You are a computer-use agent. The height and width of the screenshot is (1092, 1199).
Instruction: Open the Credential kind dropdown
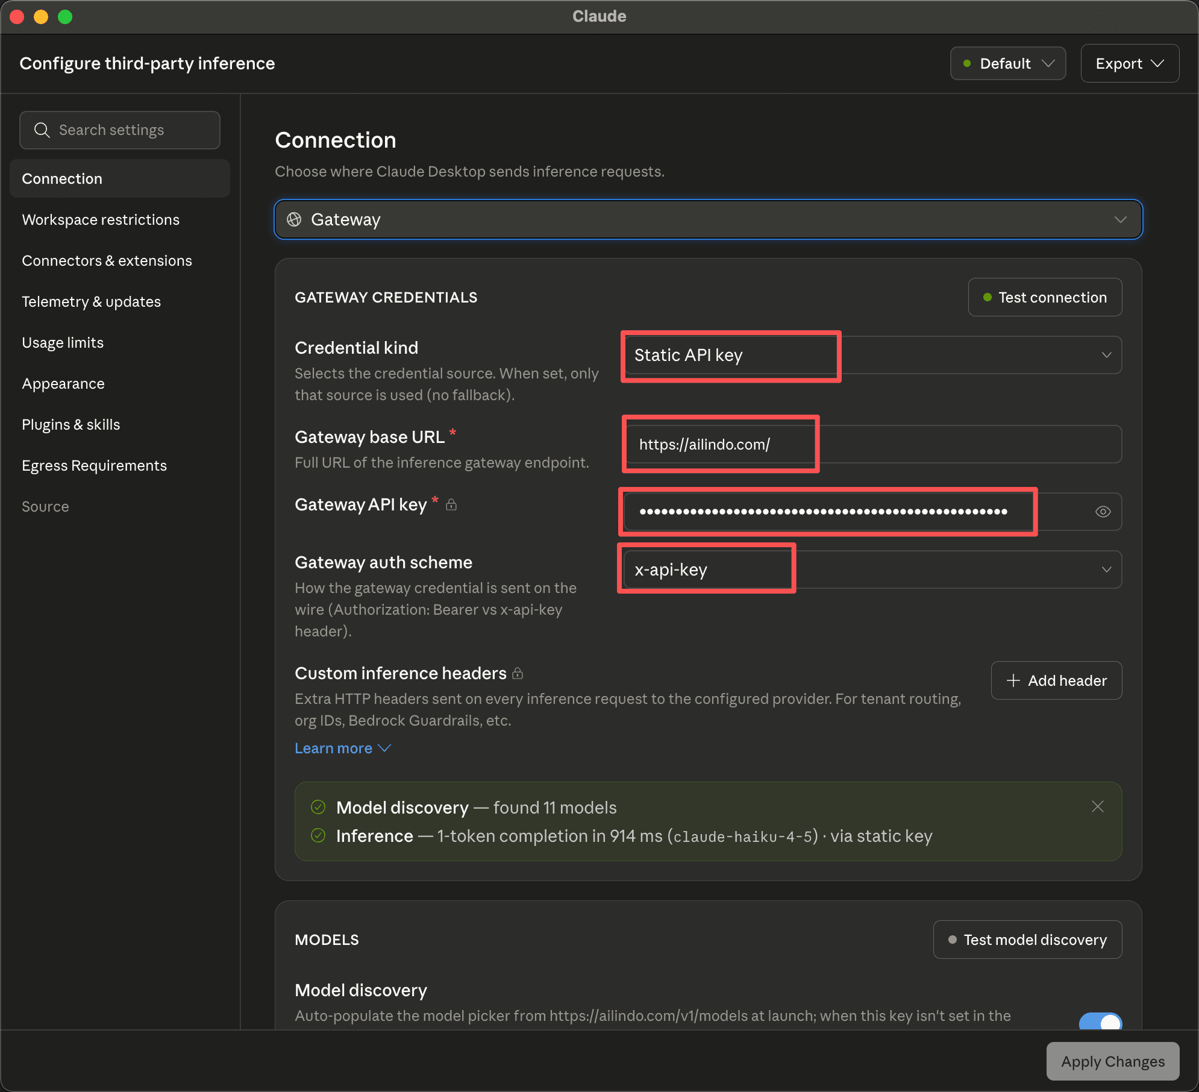tap(872, 355)
